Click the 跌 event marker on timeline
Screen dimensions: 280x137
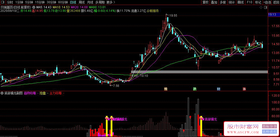(x=195, y=89)
